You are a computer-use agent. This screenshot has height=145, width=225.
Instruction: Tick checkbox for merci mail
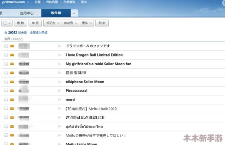[6, 99]
